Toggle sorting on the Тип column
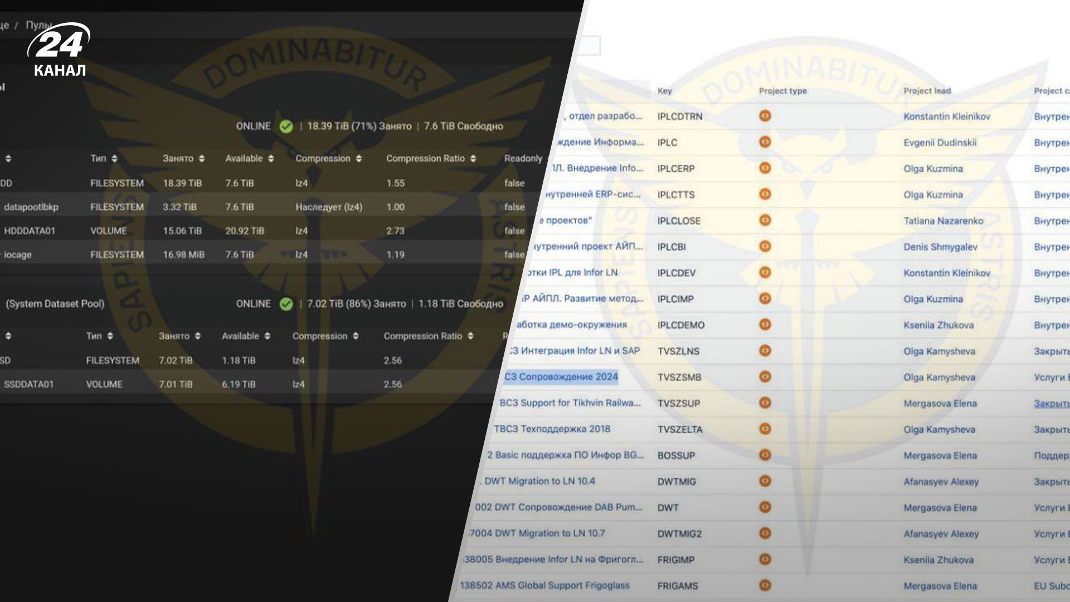 [x=103, y=158]
